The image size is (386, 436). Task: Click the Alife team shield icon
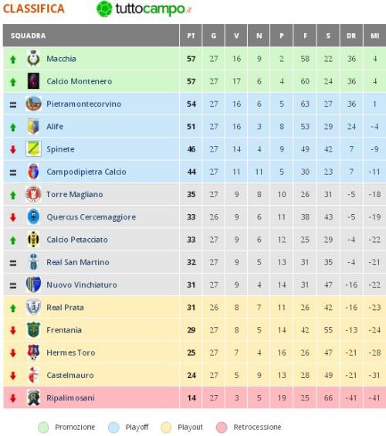coord(33,126)
